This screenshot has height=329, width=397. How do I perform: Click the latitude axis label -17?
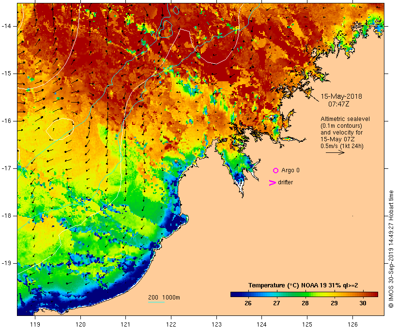pyautogui.click(x=6, y=168)
